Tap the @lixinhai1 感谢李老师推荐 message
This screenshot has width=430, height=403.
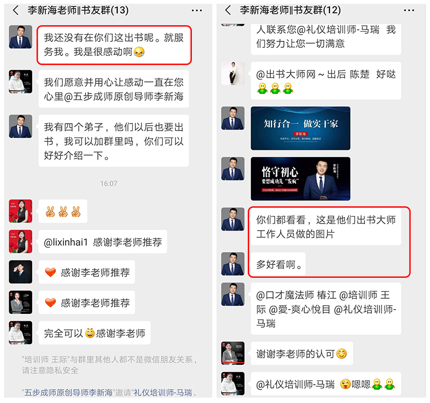coord(103,242)
